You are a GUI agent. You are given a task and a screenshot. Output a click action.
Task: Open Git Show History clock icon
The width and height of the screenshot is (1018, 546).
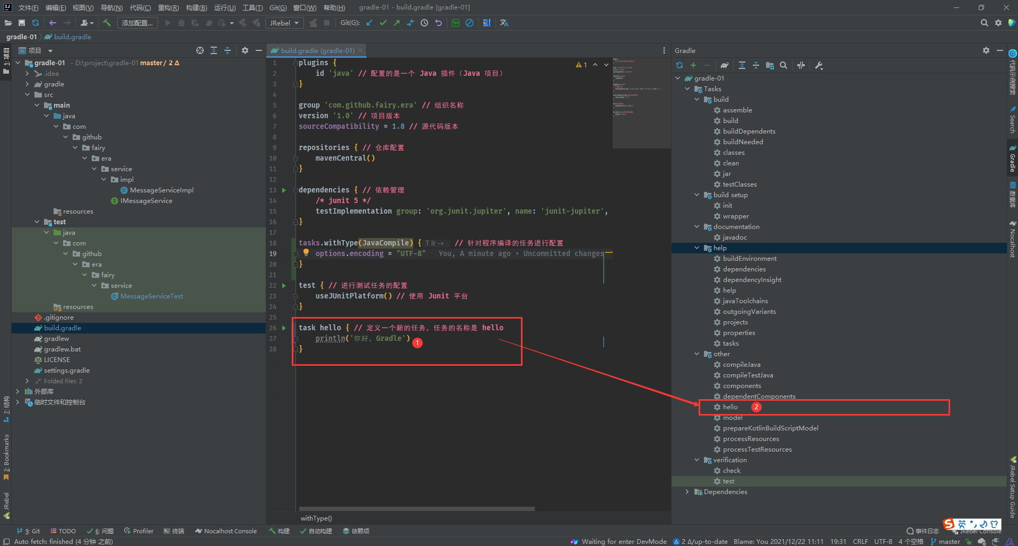point(424,23)
